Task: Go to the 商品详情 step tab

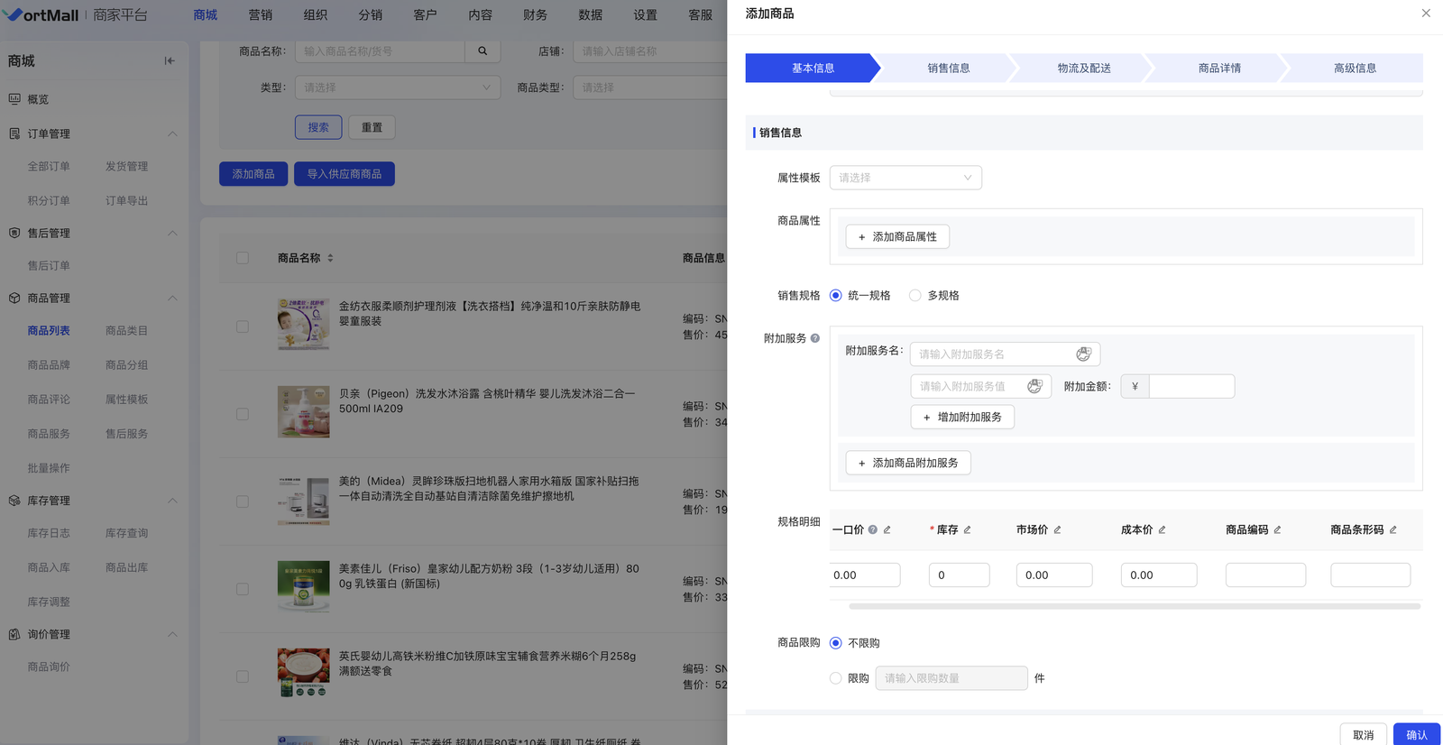Action: pyautogui.click(x=1218, y=69)
